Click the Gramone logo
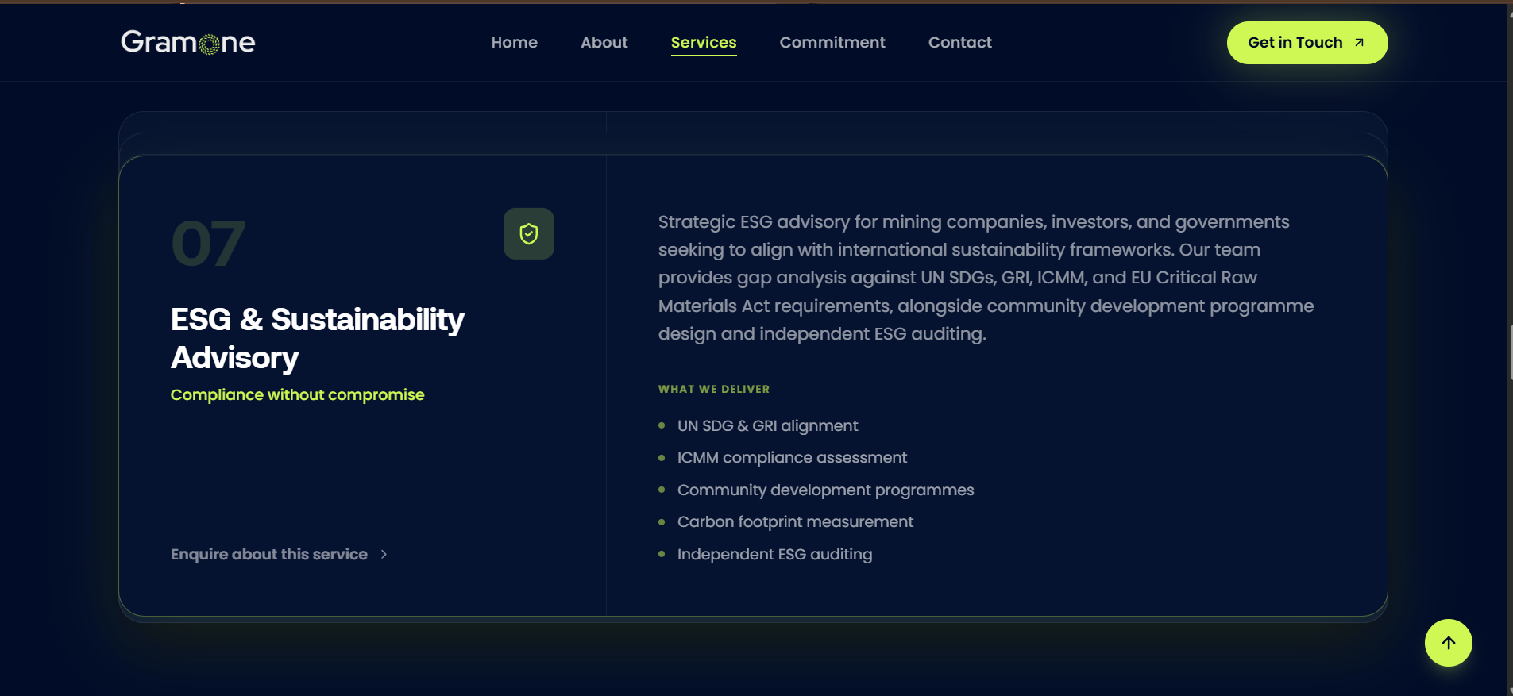The width and height of the screenshot is (1513, 696). point(188,42)
